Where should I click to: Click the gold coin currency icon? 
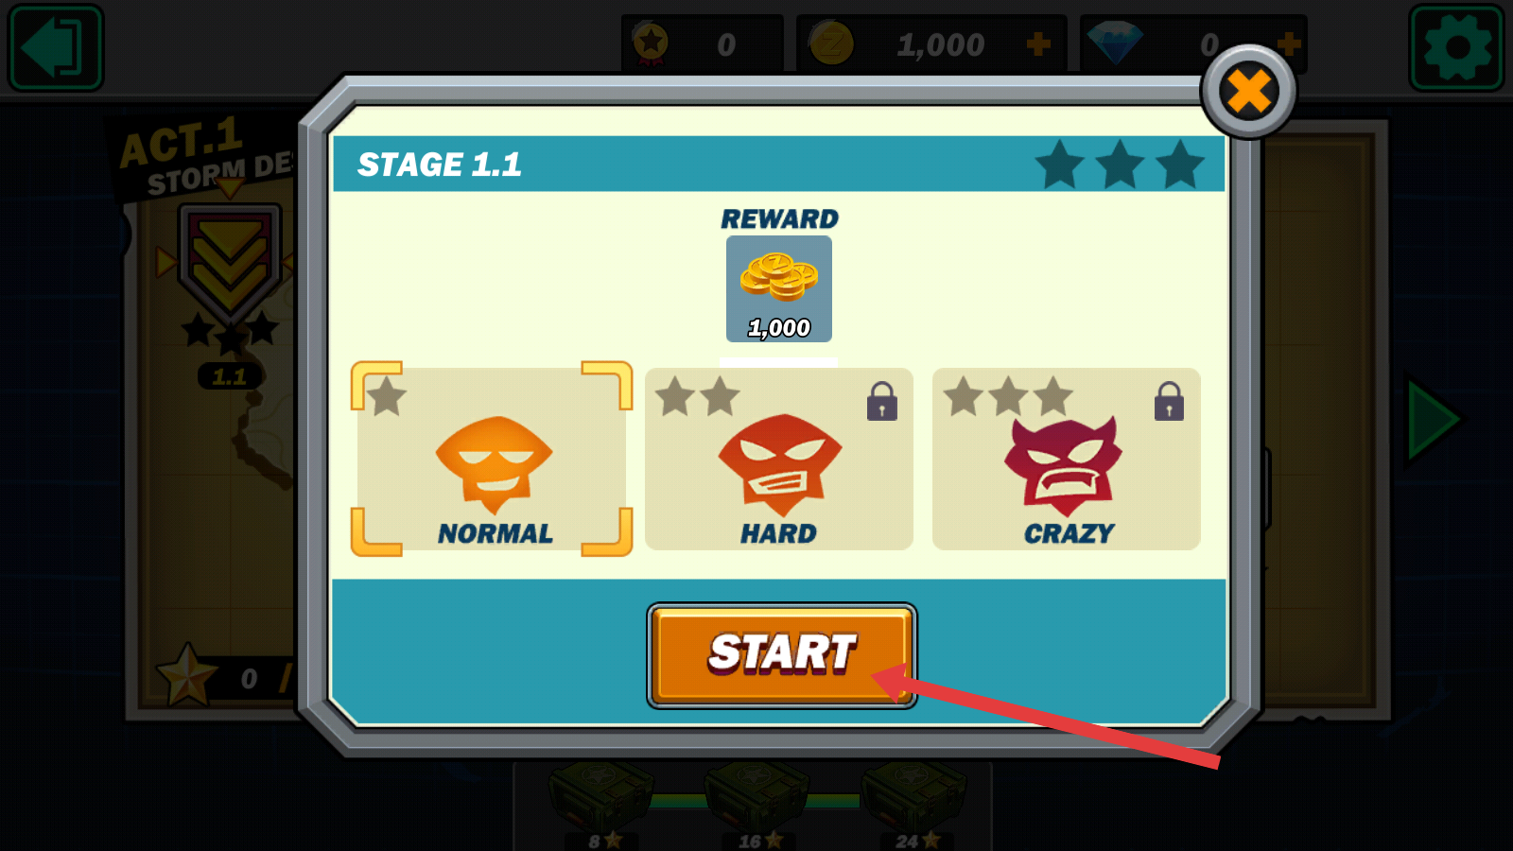[832, 43]
